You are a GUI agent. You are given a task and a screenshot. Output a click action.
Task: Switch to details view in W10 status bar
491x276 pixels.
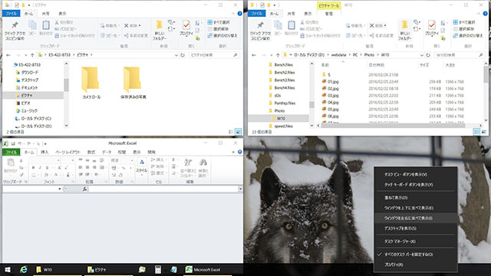coord(476,132)
